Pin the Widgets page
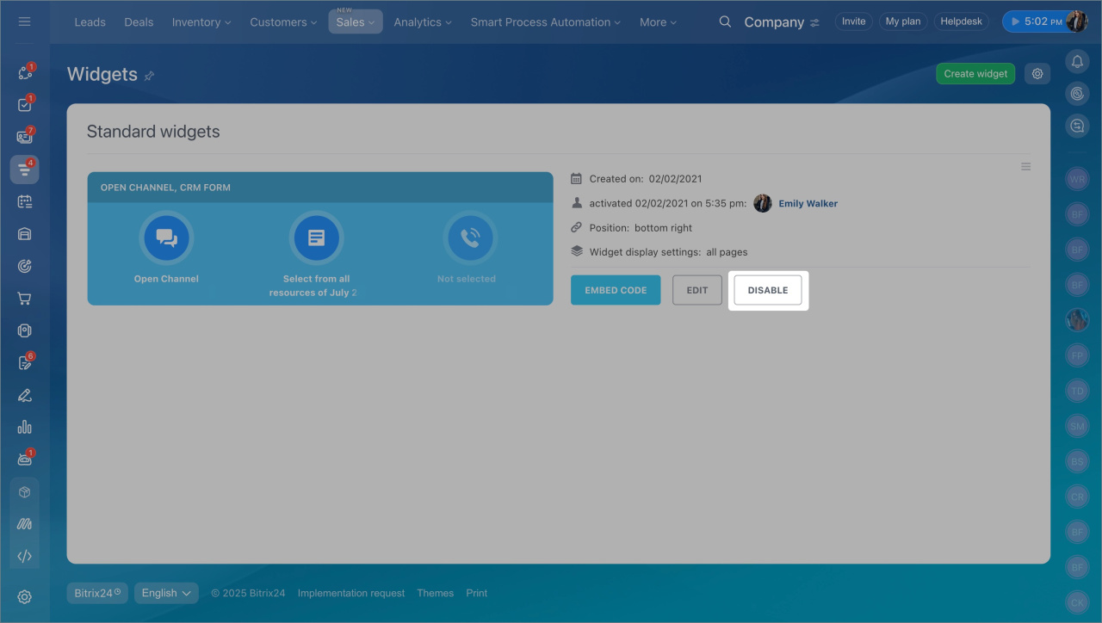This screenshot has height=623, width=1102. (149, 76)
